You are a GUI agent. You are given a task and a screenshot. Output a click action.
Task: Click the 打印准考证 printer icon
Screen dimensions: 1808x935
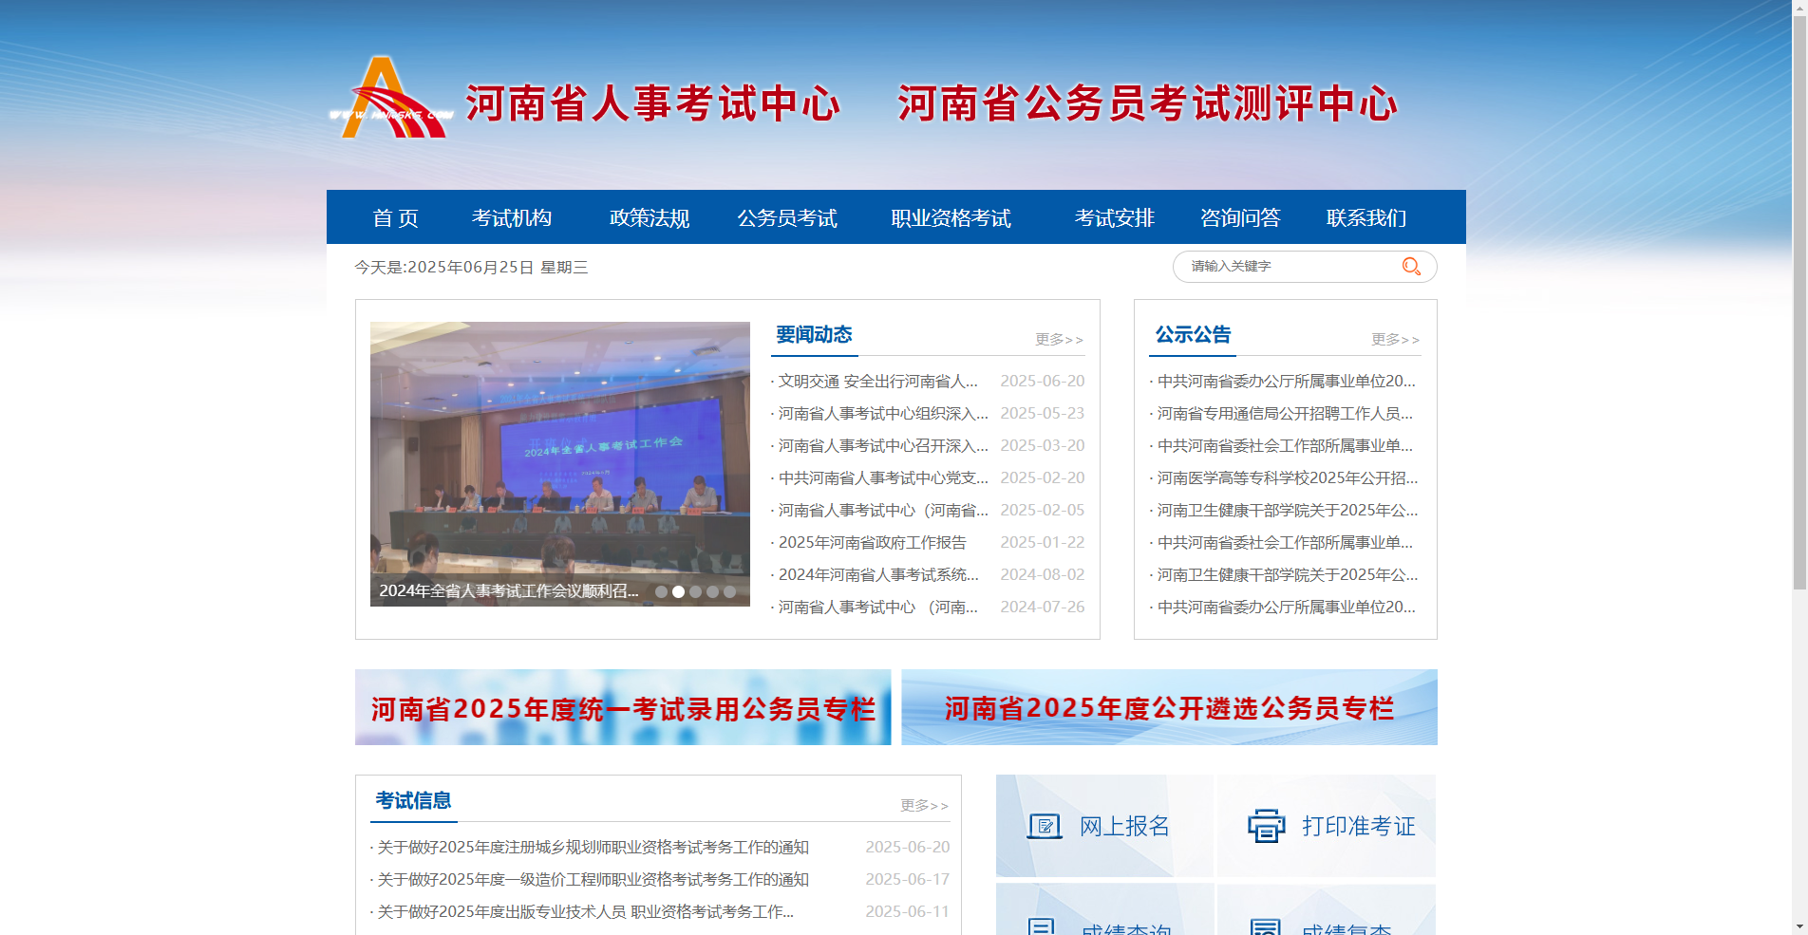coord(1267,826)
